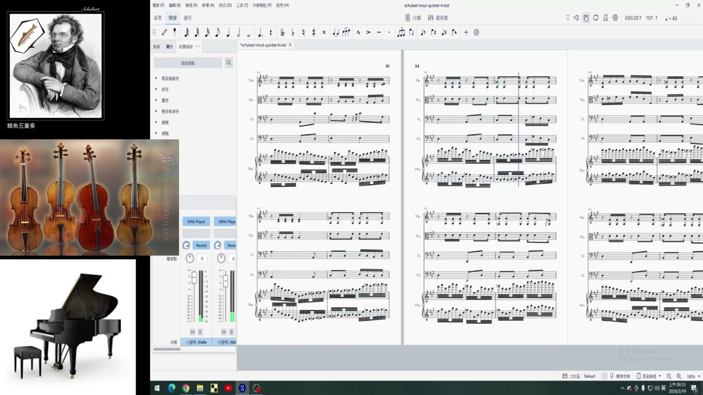Create a tuplet
Image resolution: width=703 pixels, height=395 pixels.
[401, 32]
